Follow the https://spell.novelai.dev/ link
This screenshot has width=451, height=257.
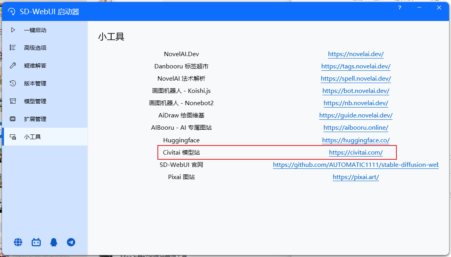pos(356,79)
